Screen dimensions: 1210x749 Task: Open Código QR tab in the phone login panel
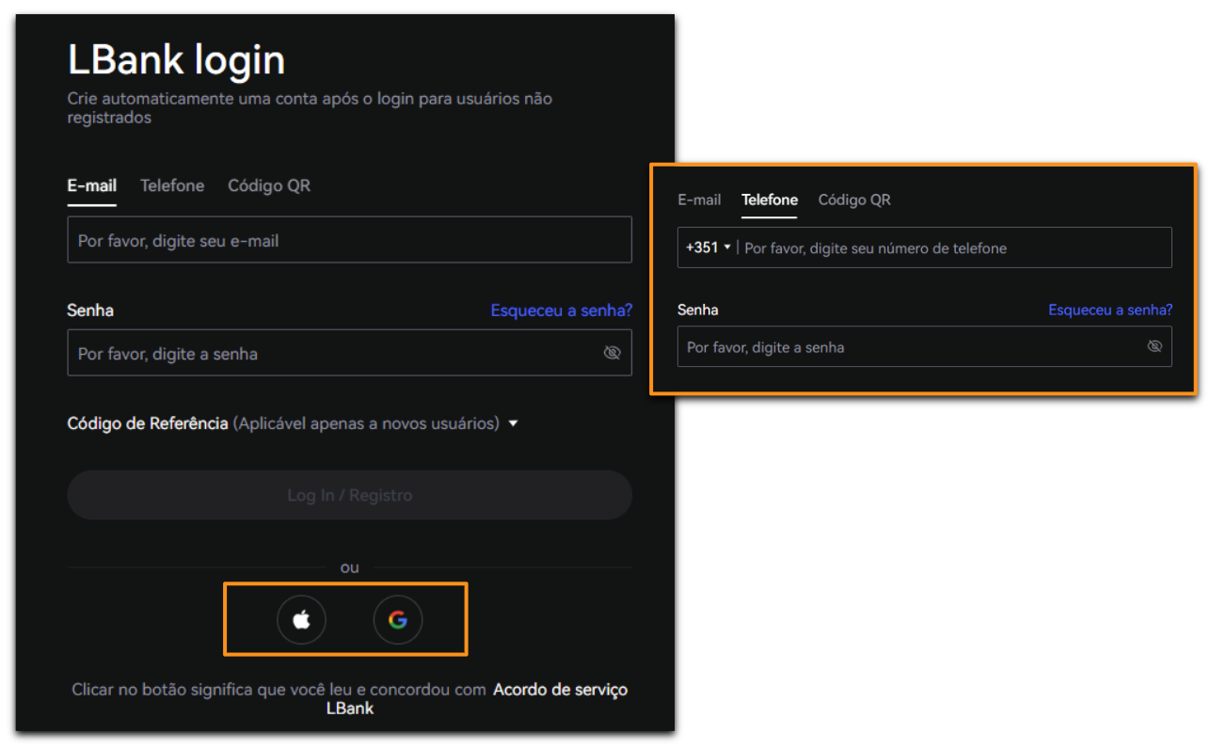(x=854, y=199)
